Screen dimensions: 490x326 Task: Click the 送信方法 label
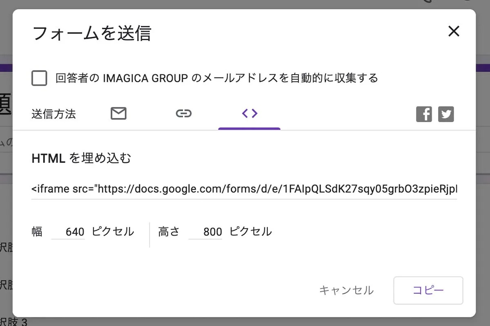(x=53, y=114)
